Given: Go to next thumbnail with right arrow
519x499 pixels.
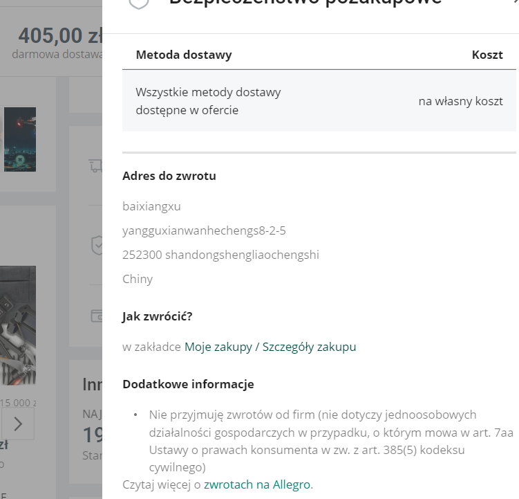Looking at the screenshot, I should pyautogui.click(x=18, y=424).
